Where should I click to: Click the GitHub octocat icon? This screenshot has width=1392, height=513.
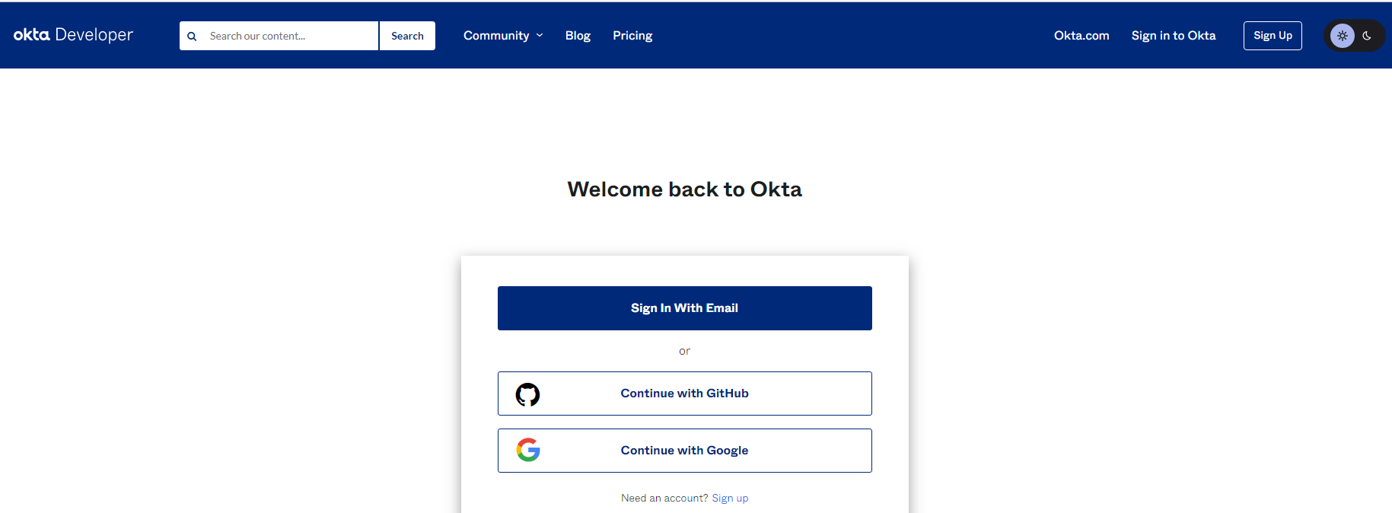pos(527,394)
